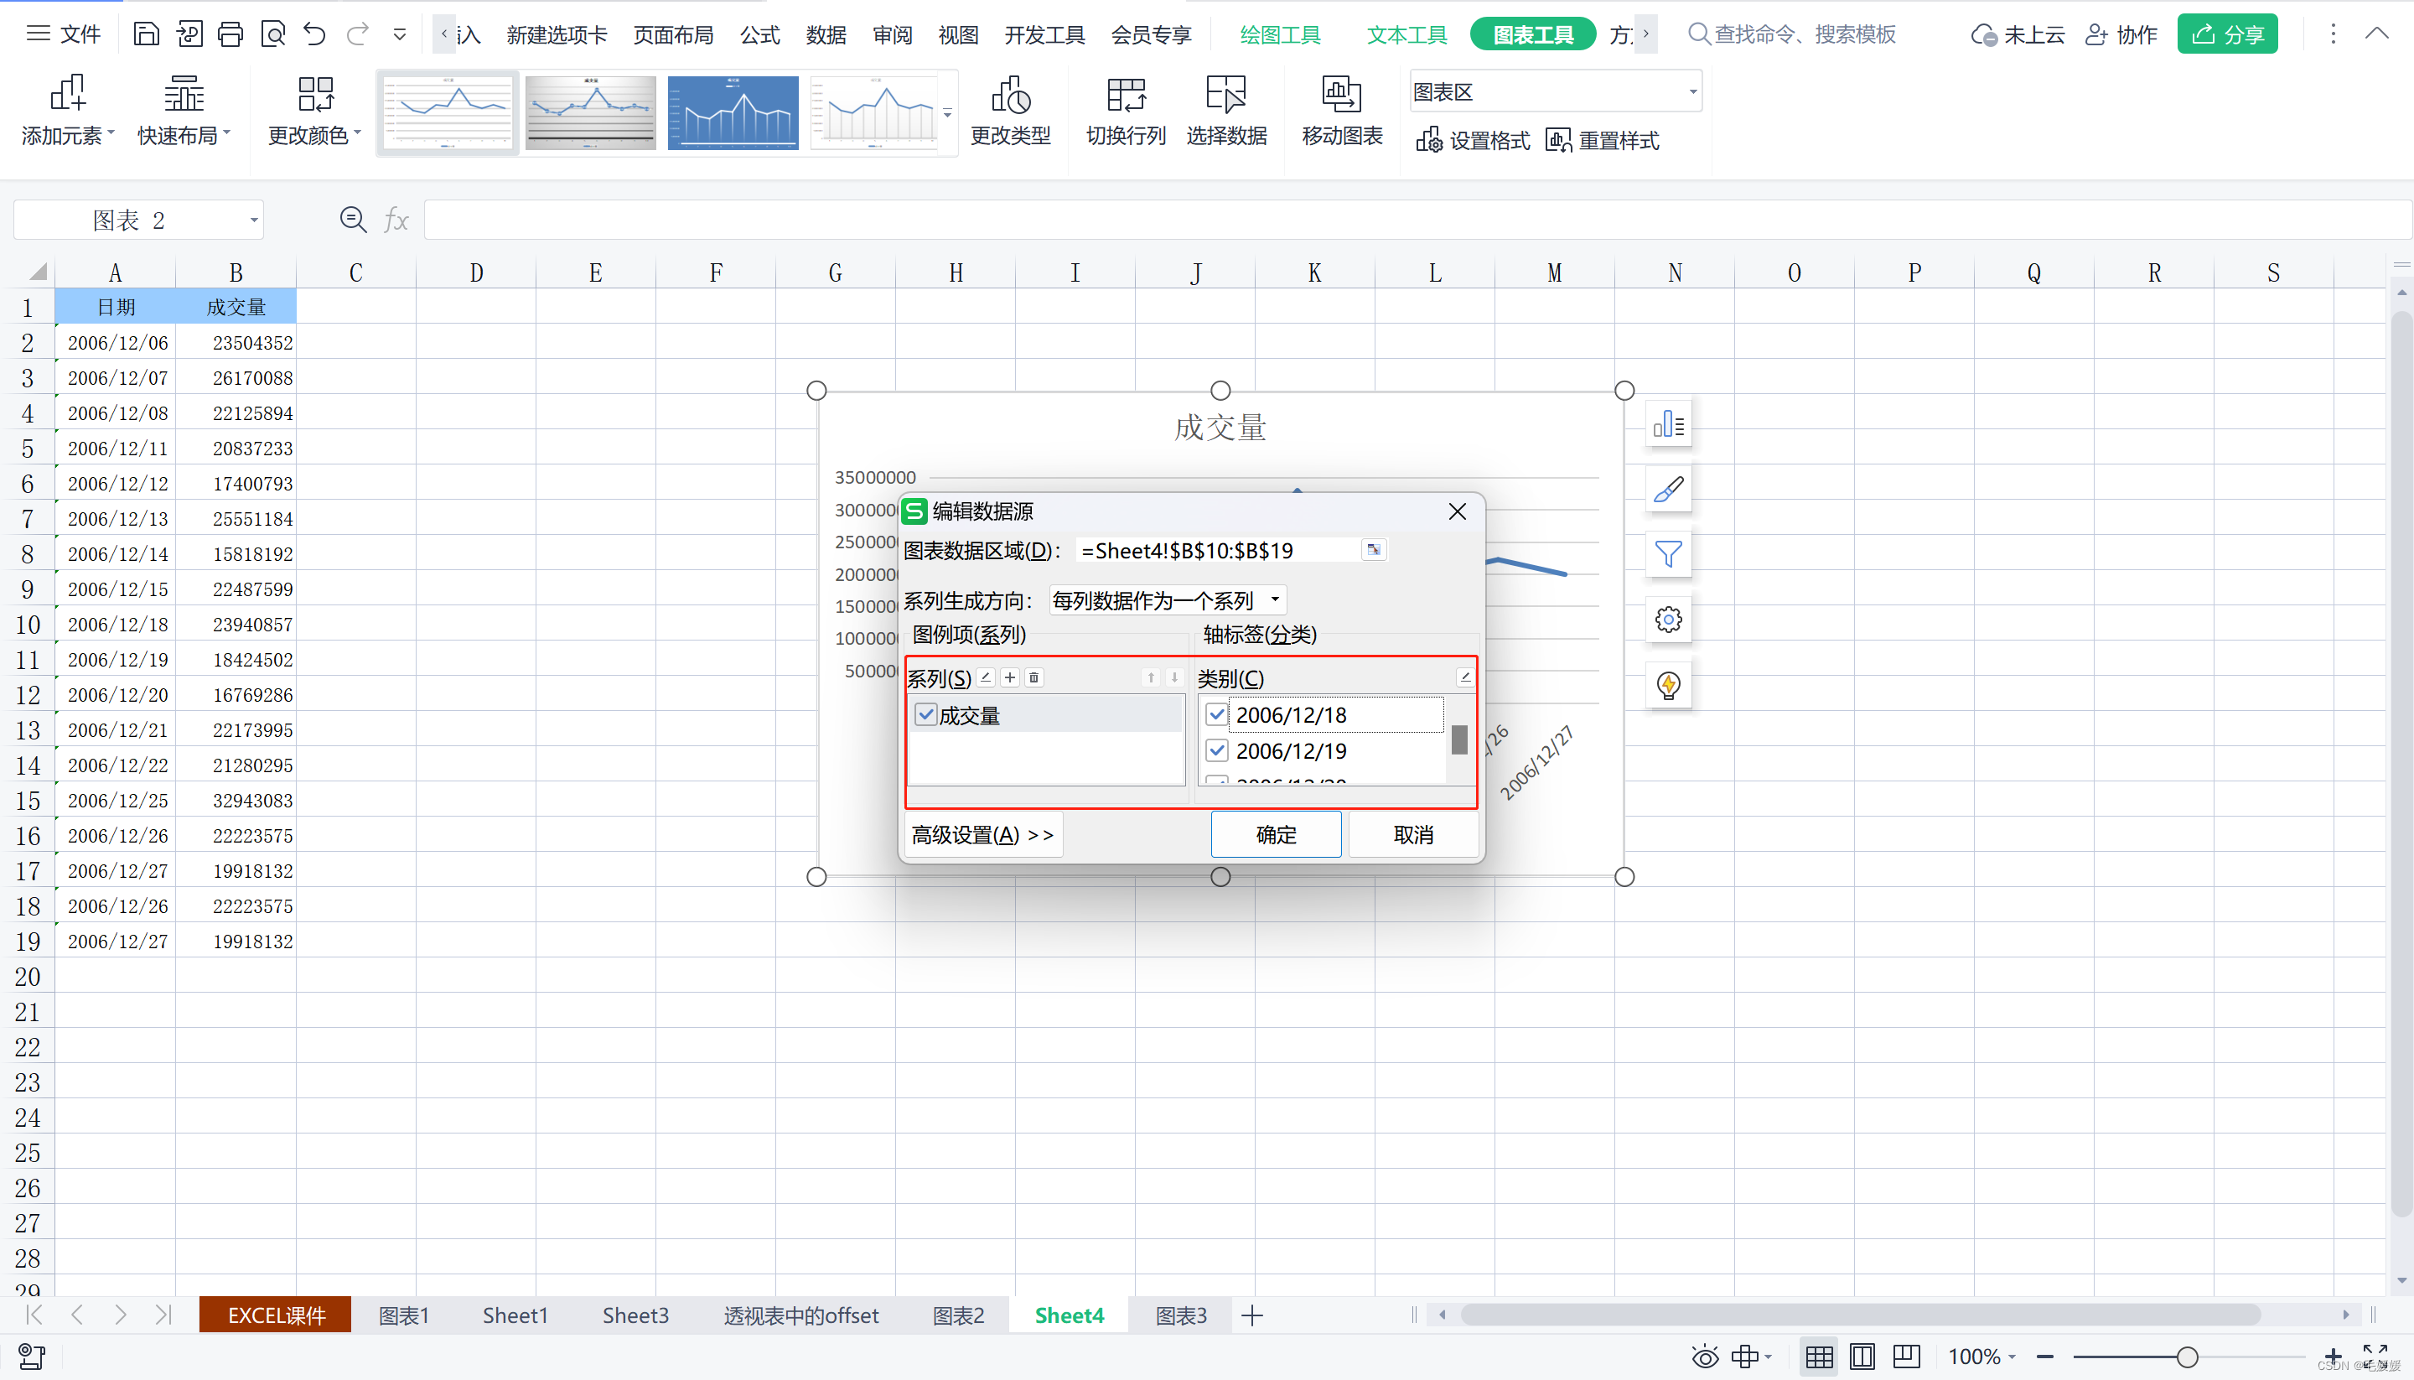
Task: Click the data range input field
Action: click(x=1219, y=550)
